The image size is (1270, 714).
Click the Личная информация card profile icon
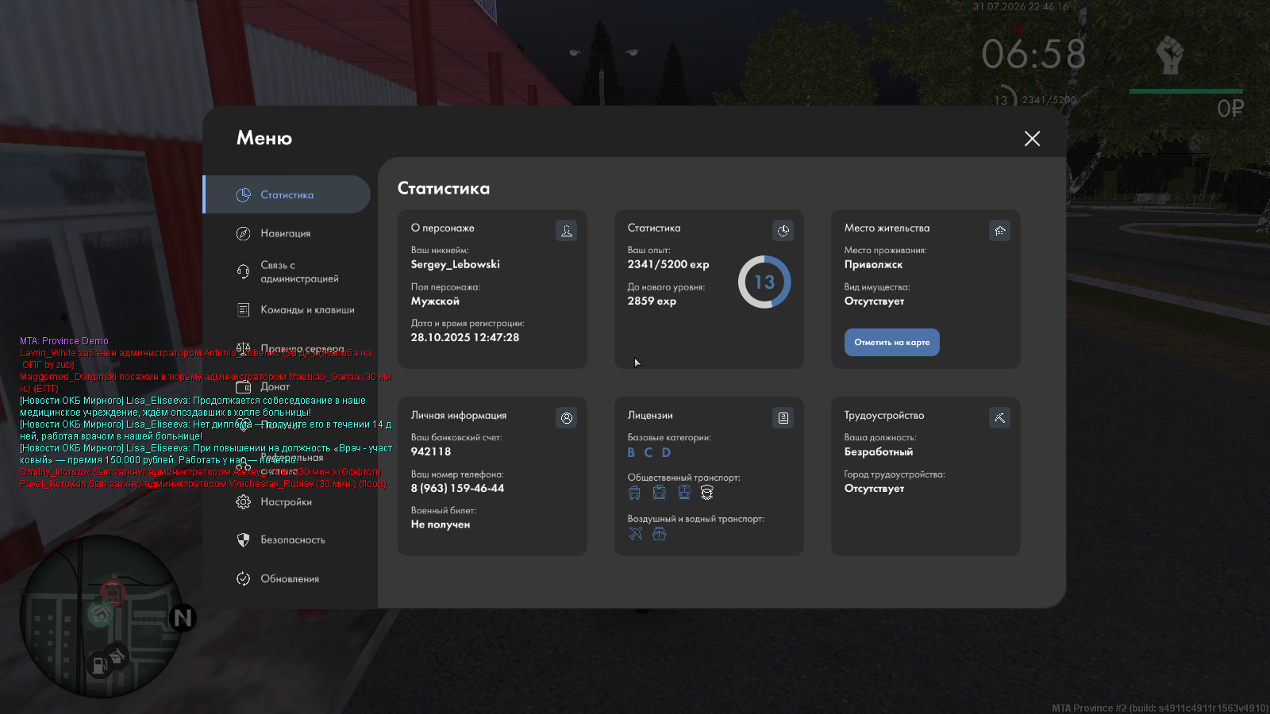pos(566,417)
